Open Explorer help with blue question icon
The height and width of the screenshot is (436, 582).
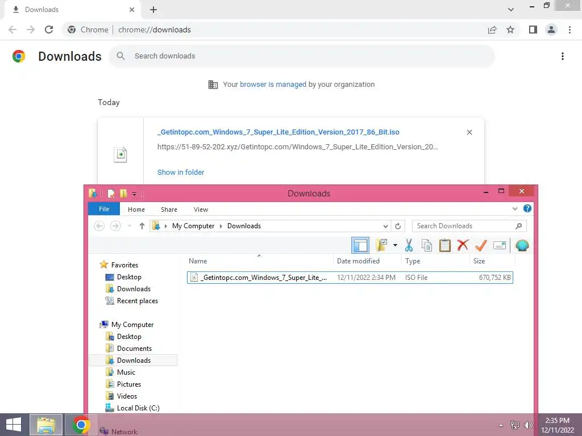click(527, 208)
